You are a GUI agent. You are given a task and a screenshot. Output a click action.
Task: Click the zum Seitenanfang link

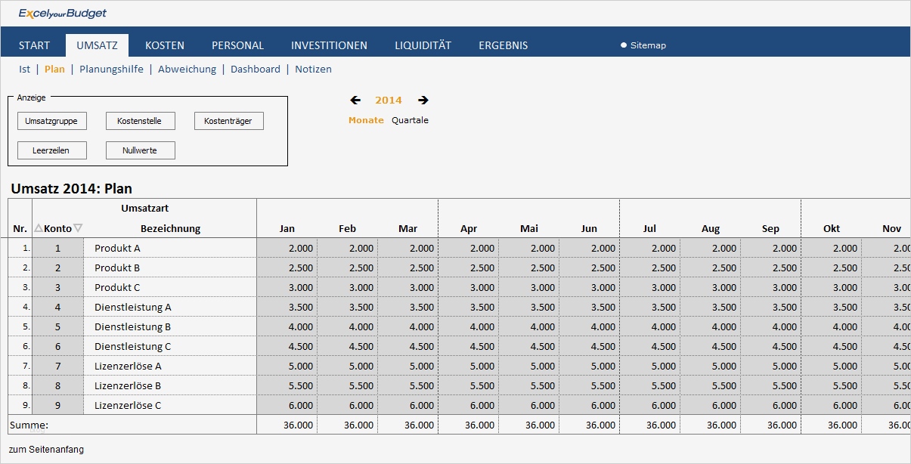pyautogui.click(x=46, y=450)
